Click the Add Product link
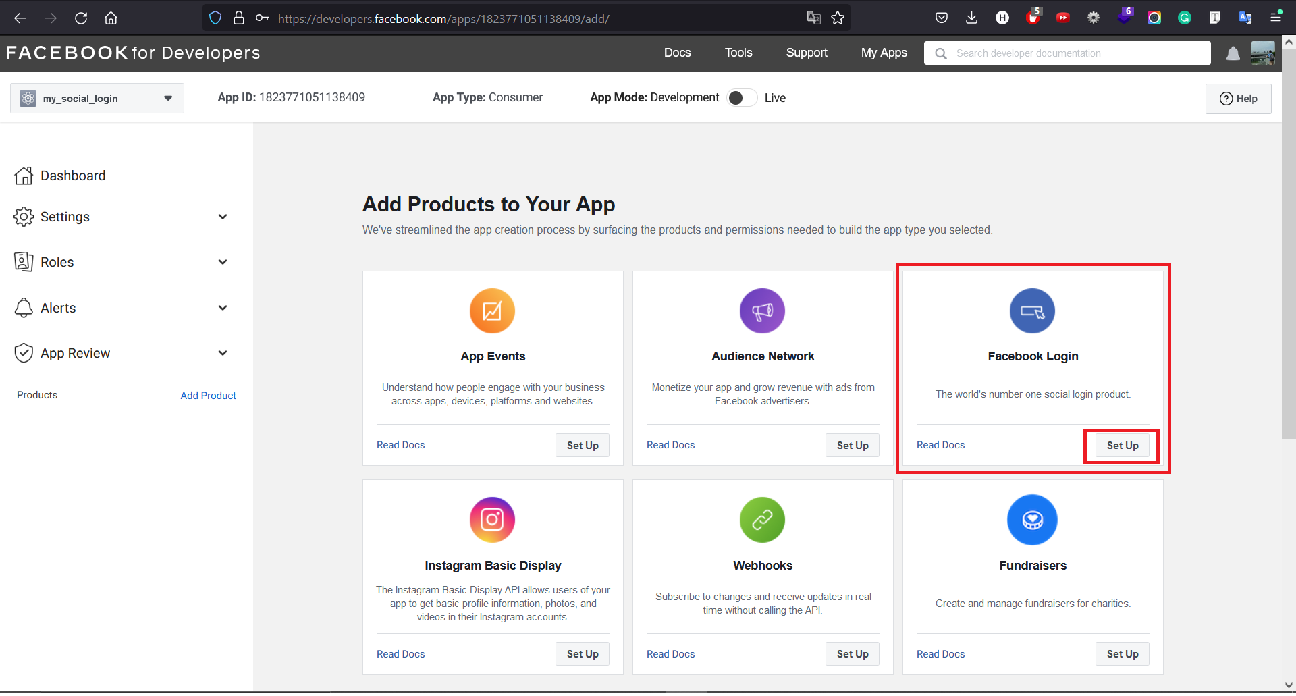This screenshot has width=1296, height=696. (x=208, y=396)
